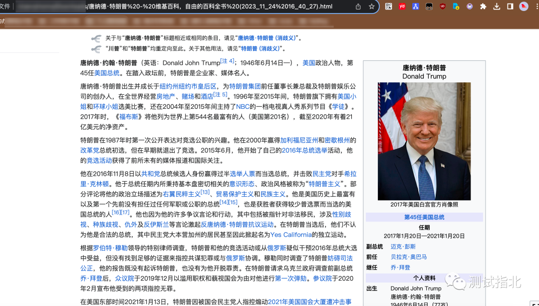Open the Extensions puzzle piece menu
Screen dimensions: 539x306
tap(483, 6)
